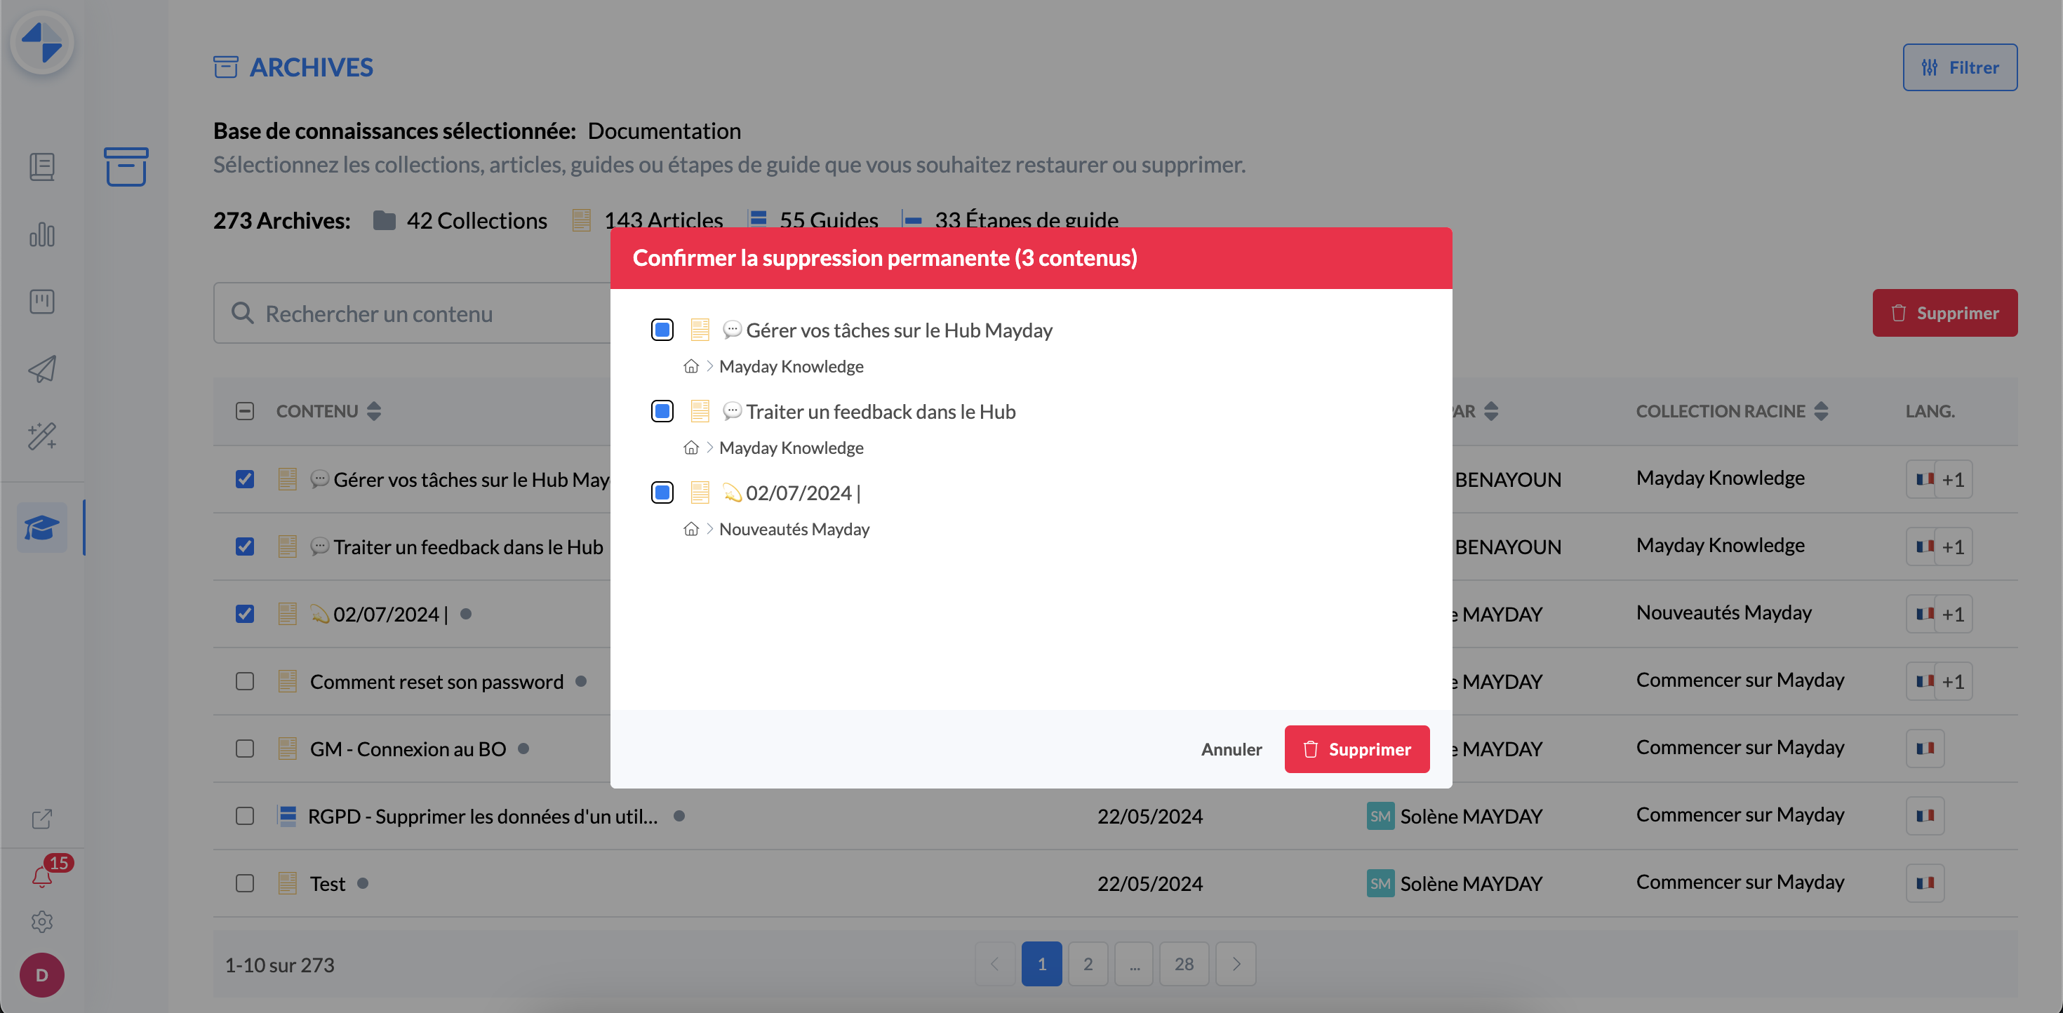Open the magic wand sidebar icon
The width and height of the screenshot is (2063, 1013).
(x=42, y=436)
